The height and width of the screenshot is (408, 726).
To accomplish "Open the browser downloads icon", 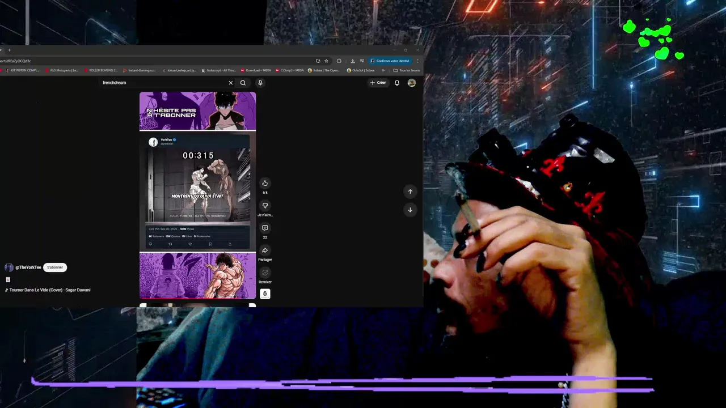I will pyautogui.click(x=353, y=61).
